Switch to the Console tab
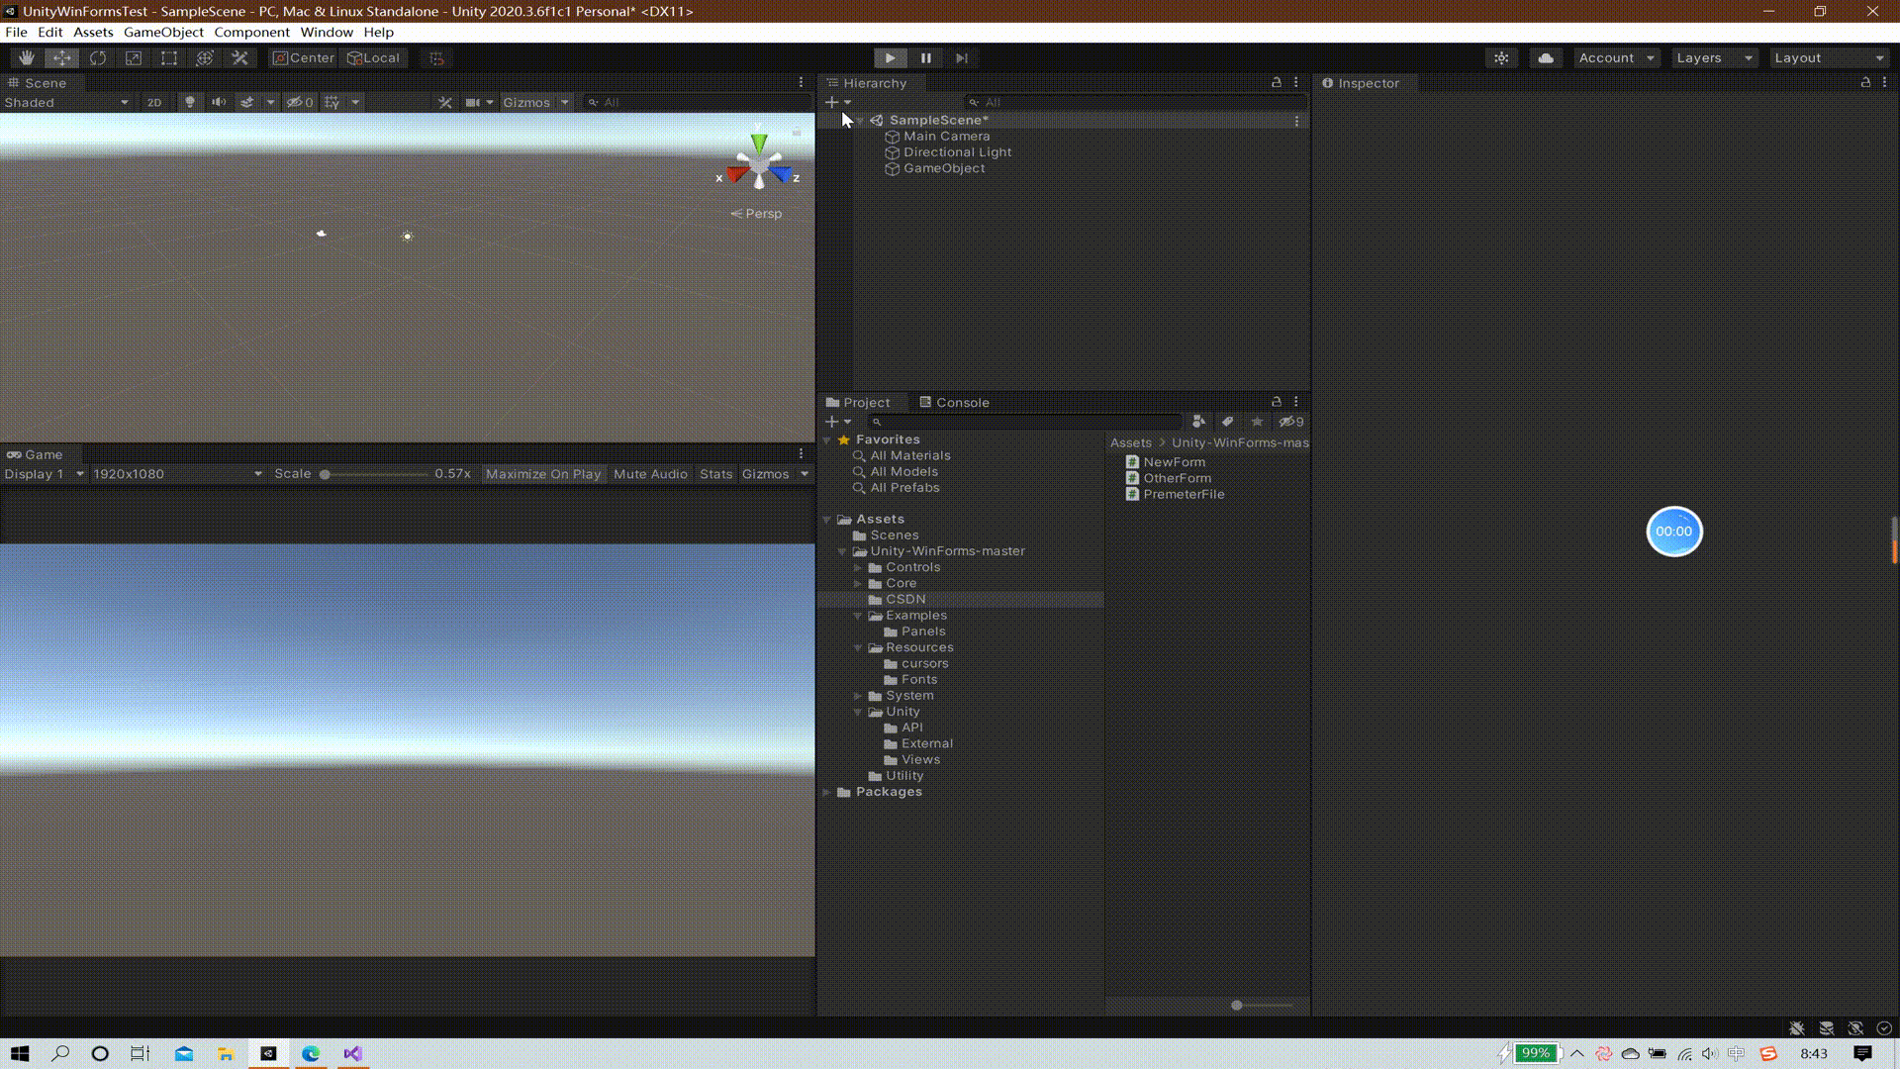The height and width of the screenshot is (1069, 1900). point(961,402)
